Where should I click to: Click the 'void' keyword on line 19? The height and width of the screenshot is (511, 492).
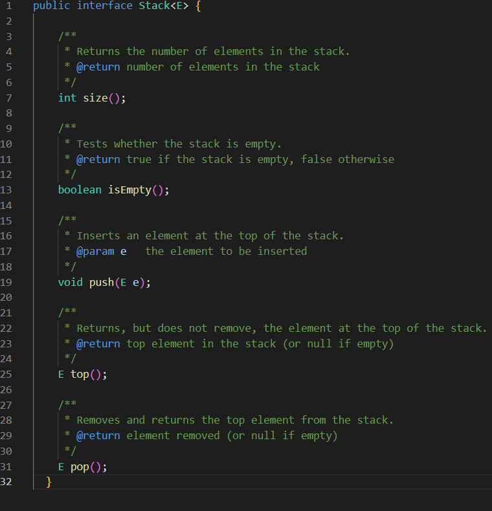[x=71, y=282]
